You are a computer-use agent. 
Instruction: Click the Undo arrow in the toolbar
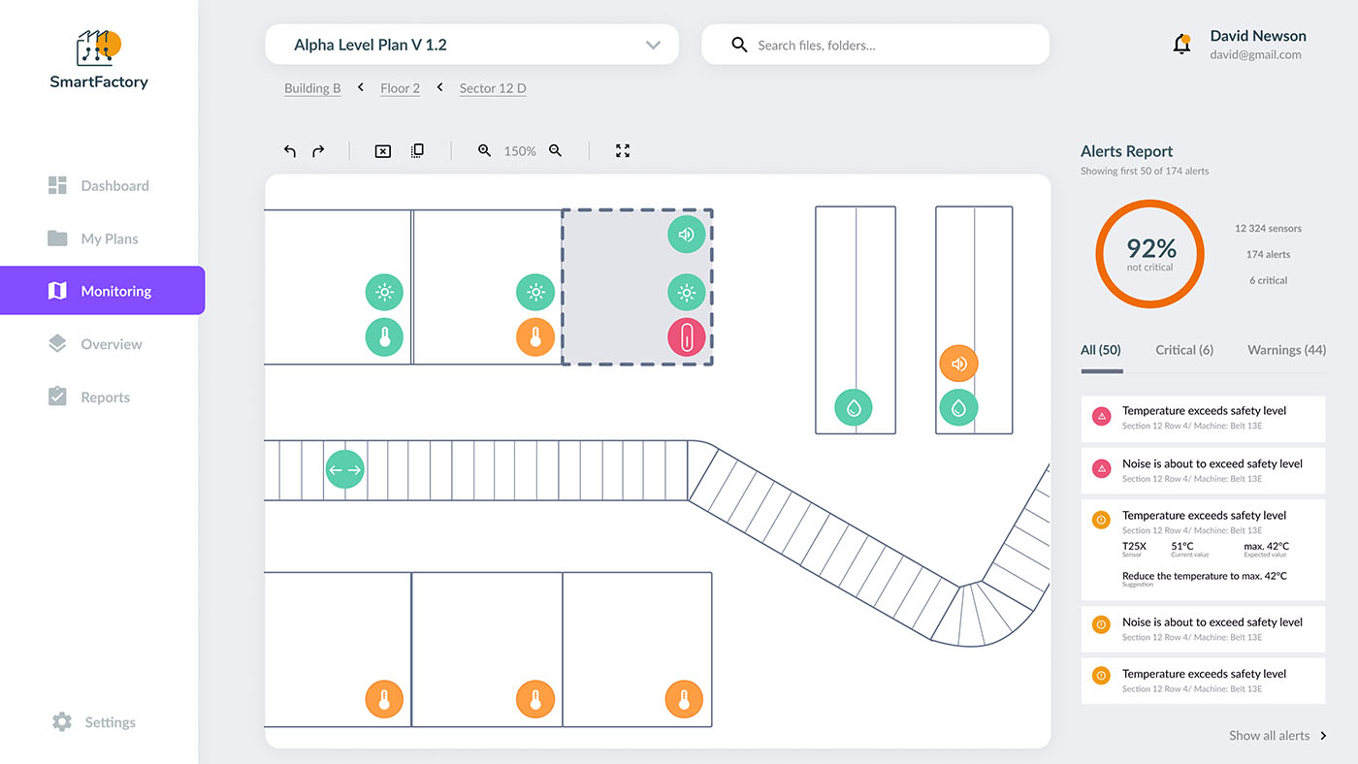(289, 151)
